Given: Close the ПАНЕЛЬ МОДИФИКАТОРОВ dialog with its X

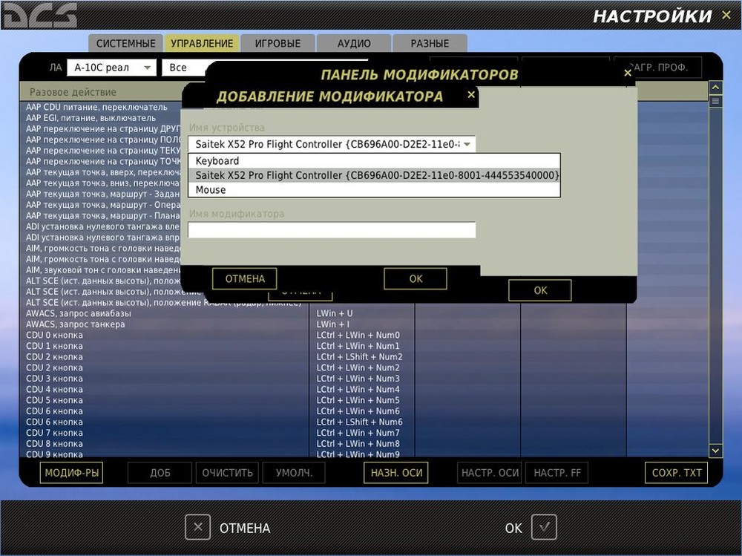Looking at the screenshot, I should pos(628,73).
